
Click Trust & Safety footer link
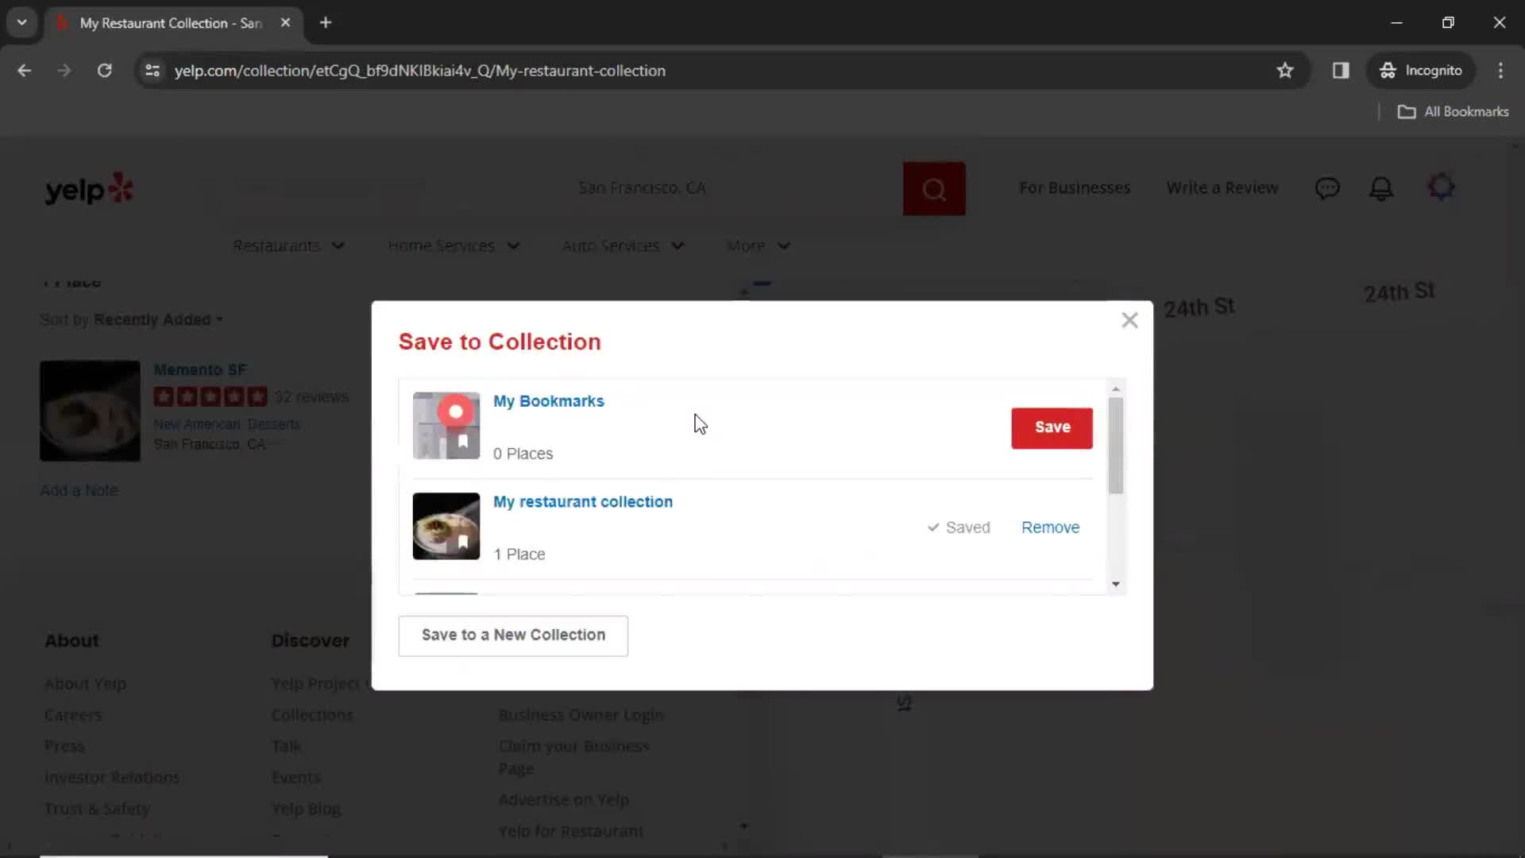click(97, 809)
